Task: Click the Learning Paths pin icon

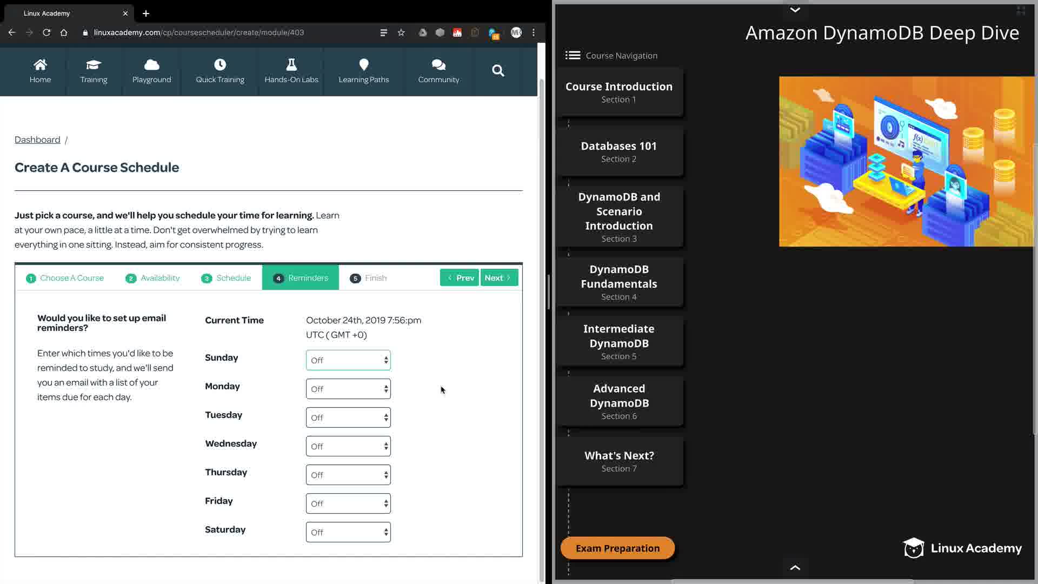Action: tap(363, 65)
